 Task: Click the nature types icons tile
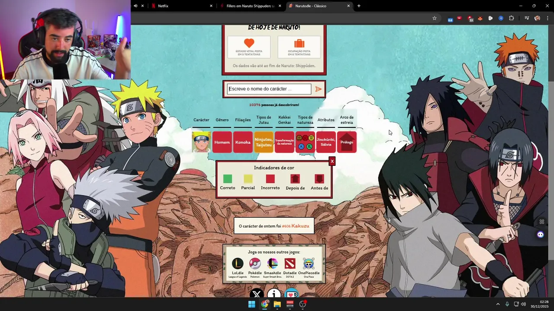tap(305, 142)
